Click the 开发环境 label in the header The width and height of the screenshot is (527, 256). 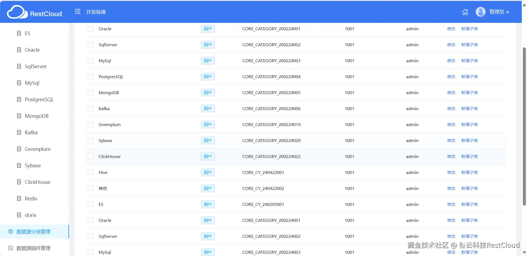96,12
